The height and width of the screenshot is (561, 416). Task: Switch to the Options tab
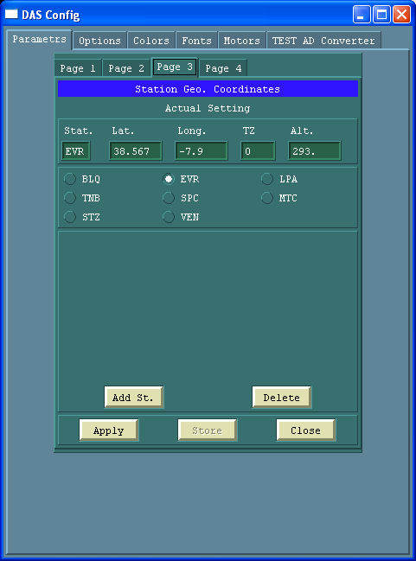[x=99, y=41]
